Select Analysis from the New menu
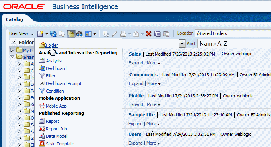Screen dimensions: 271x147 click(54, 61)
